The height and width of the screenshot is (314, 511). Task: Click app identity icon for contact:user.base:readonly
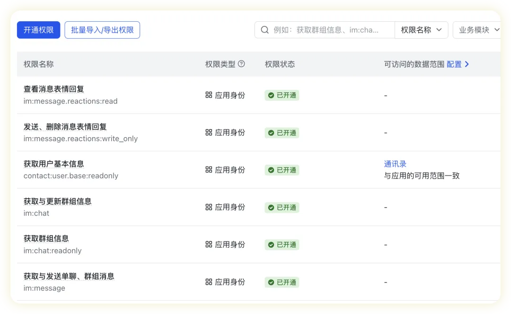[x=209, y=170]
